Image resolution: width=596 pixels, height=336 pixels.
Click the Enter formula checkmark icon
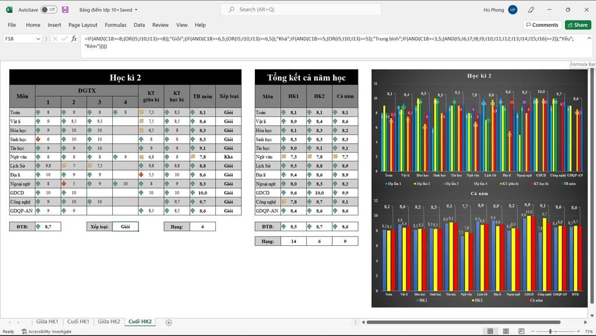[x=64, y=38]
